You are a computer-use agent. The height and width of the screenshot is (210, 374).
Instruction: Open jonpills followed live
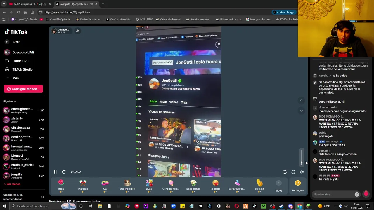click(23, 176)
